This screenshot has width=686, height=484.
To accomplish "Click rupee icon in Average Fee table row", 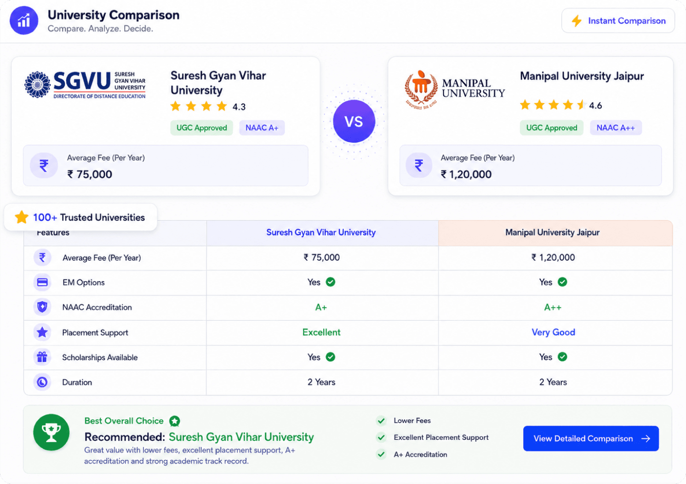I will point(42,258).
